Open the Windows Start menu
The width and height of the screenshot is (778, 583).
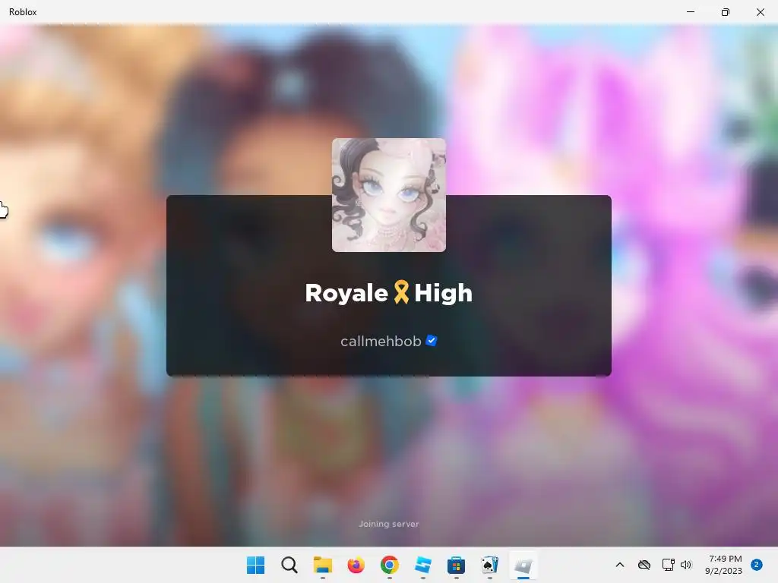[x=255, y=565]
